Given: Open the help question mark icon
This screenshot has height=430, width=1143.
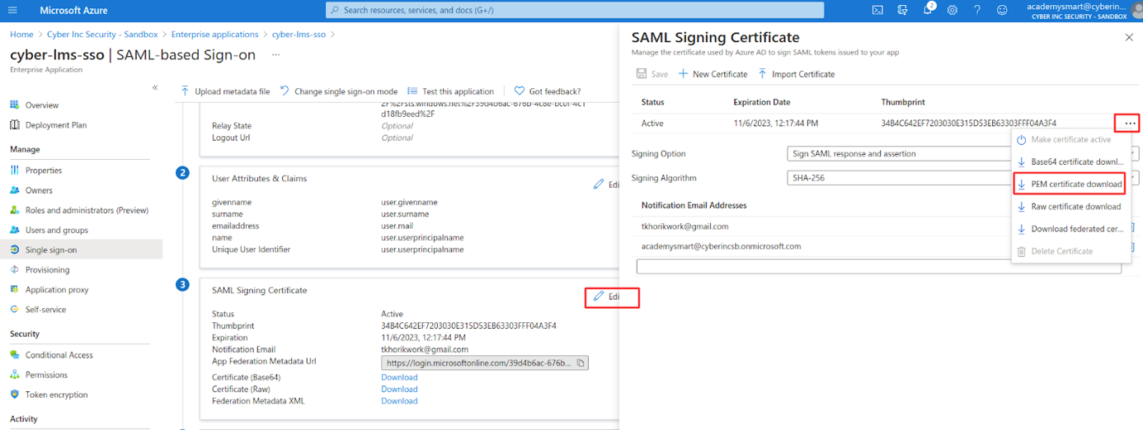Looking at the screenshot, I should coord(977,11).
